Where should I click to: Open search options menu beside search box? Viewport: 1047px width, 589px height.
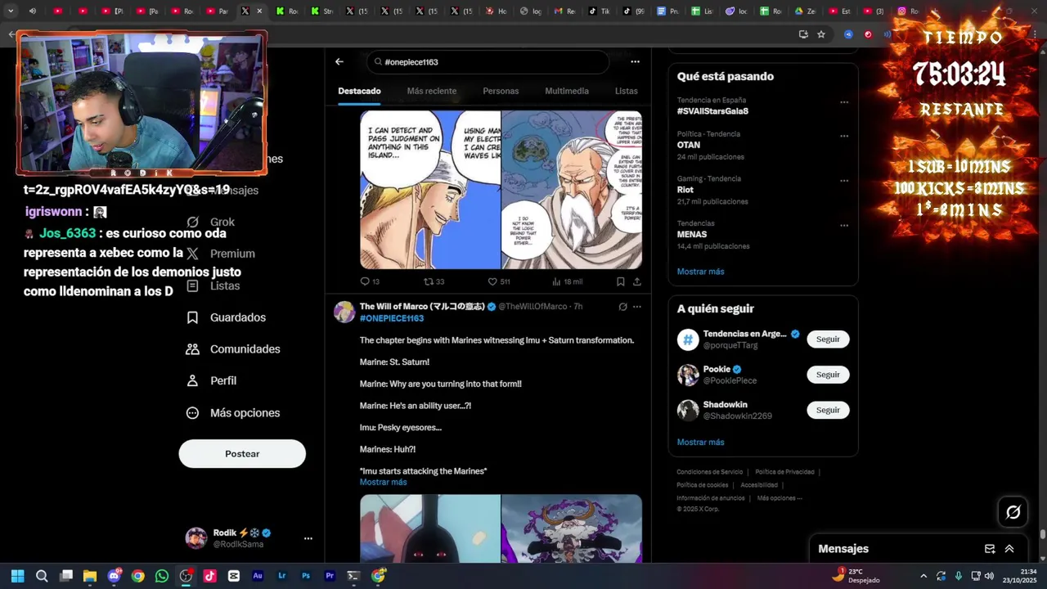click(x=635, y=61)
